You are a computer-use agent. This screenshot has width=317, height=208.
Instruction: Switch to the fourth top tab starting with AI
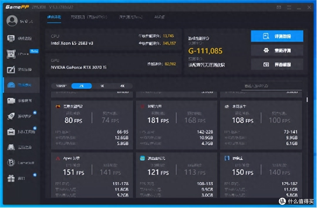click(x=159, y=17)
